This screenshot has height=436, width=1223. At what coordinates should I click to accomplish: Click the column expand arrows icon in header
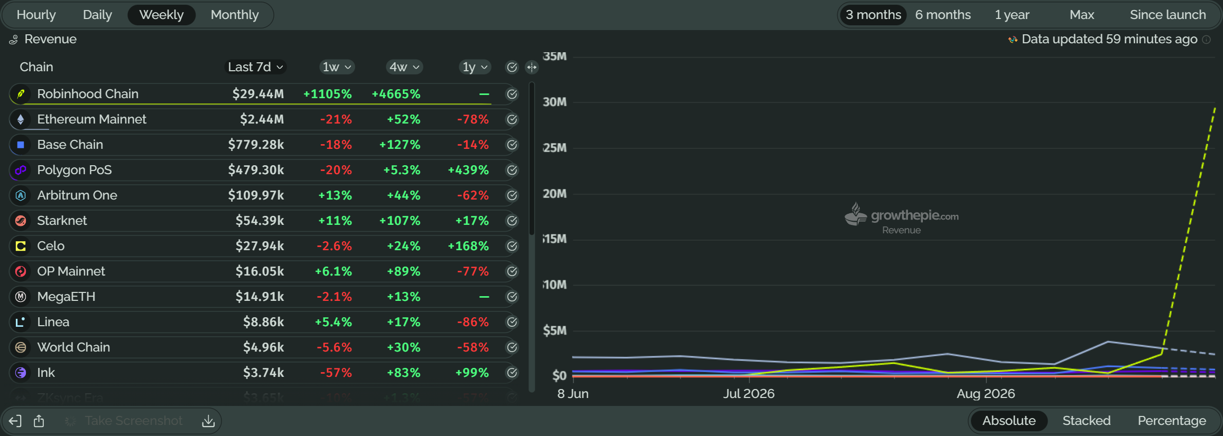tap(532, 67)
